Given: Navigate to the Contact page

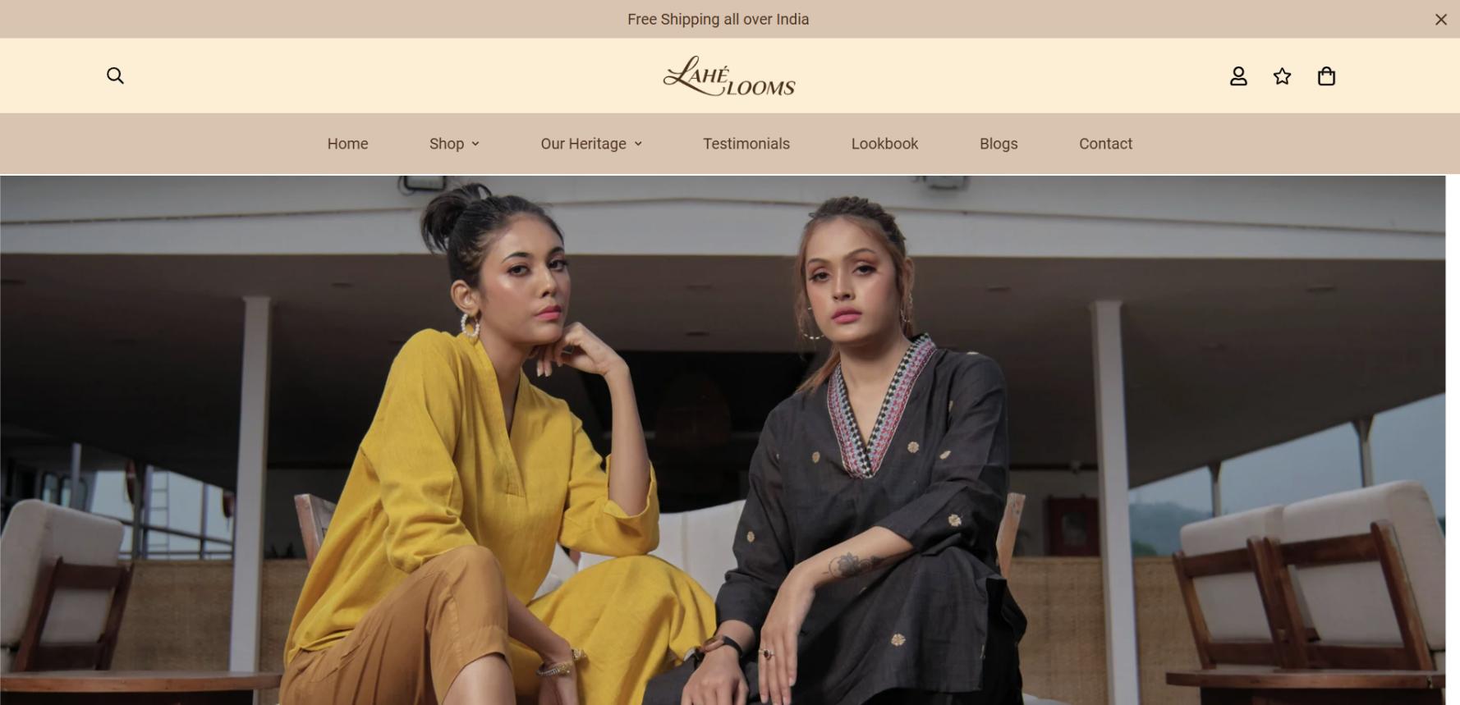Looking at the screenshot, I should 1105,144.
